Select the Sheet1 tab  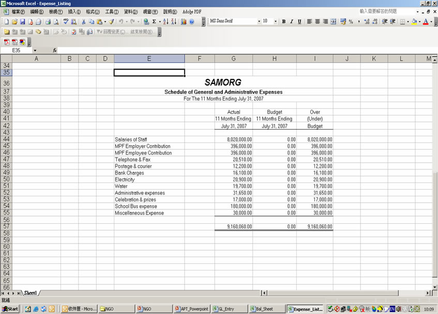[30, 293]
